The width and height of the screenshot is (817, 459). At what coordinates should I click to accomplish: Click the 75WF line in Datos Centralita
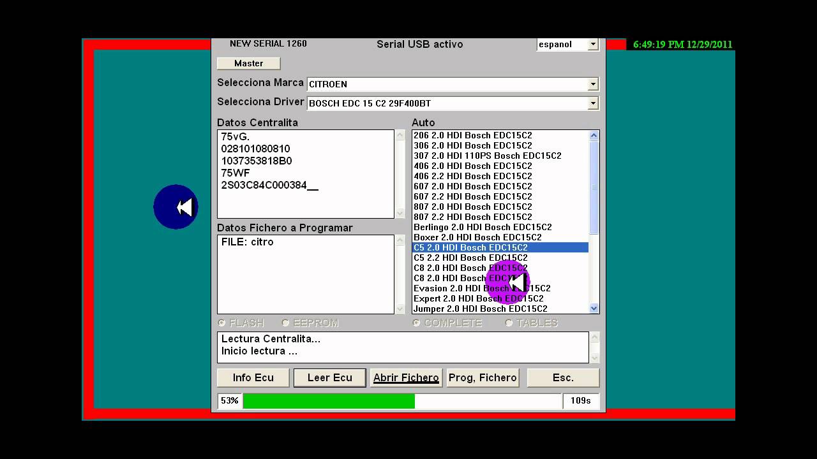click(236, 173)
